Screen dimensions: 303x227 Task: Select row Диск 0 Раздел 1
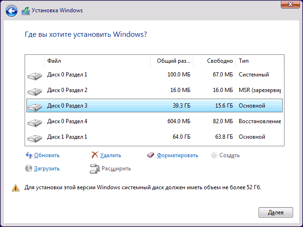pyautogui.click(x=155, y=75)
